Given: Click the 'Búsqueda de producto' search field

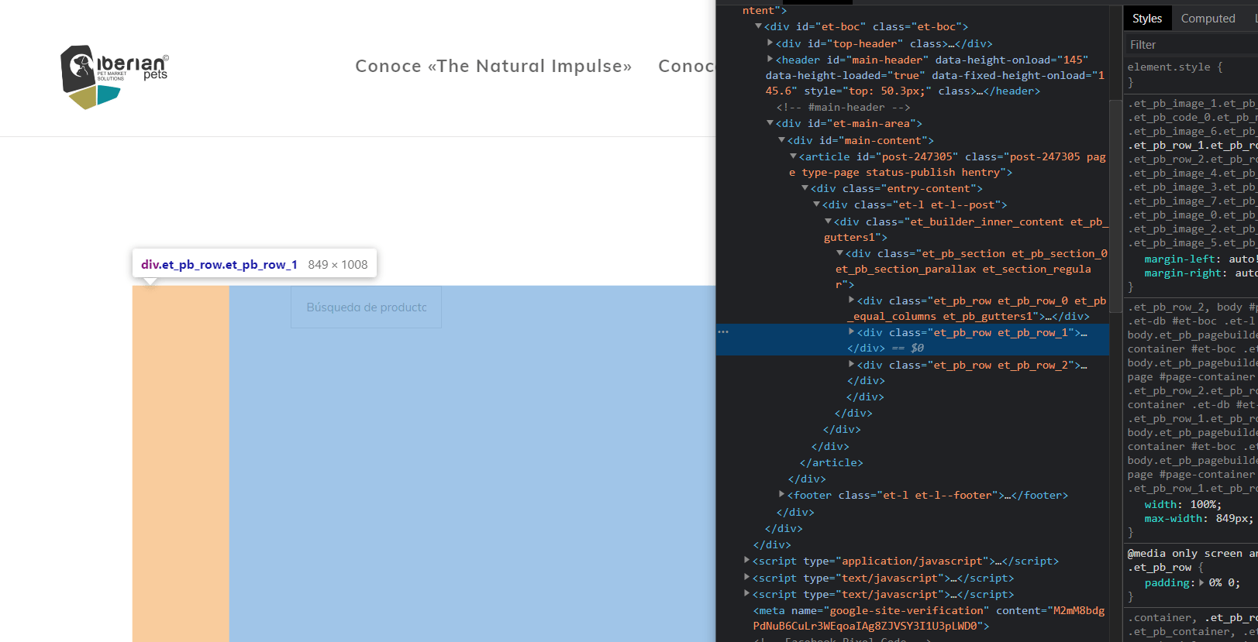Looking at the screenshot, I should 366,307.
